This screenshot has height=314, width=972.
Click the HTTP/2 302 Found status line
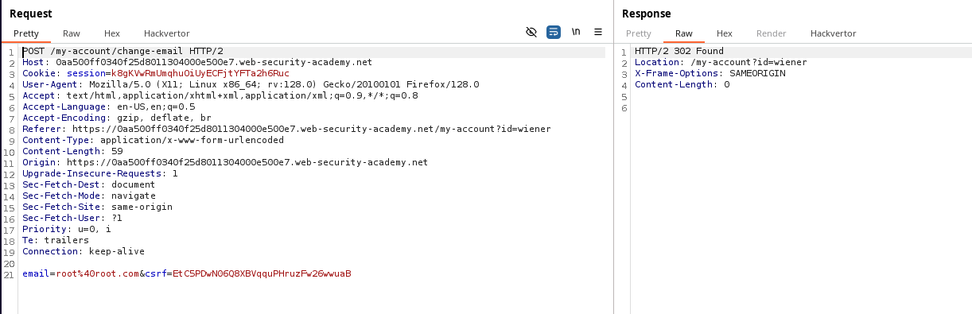[x=679, y=52]
